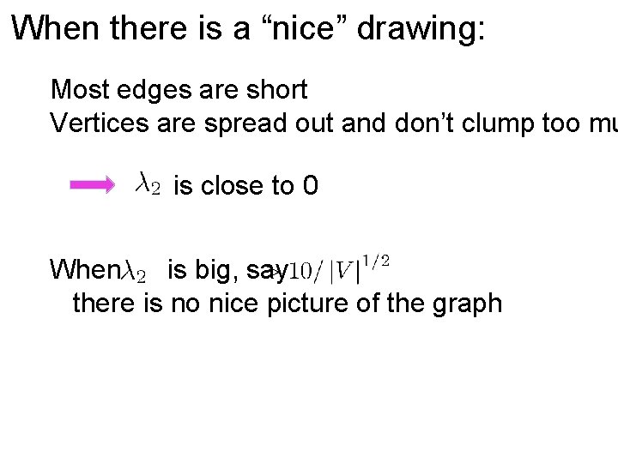
Task: Click the word 'clump' in second line
Action: pos(497,124)
